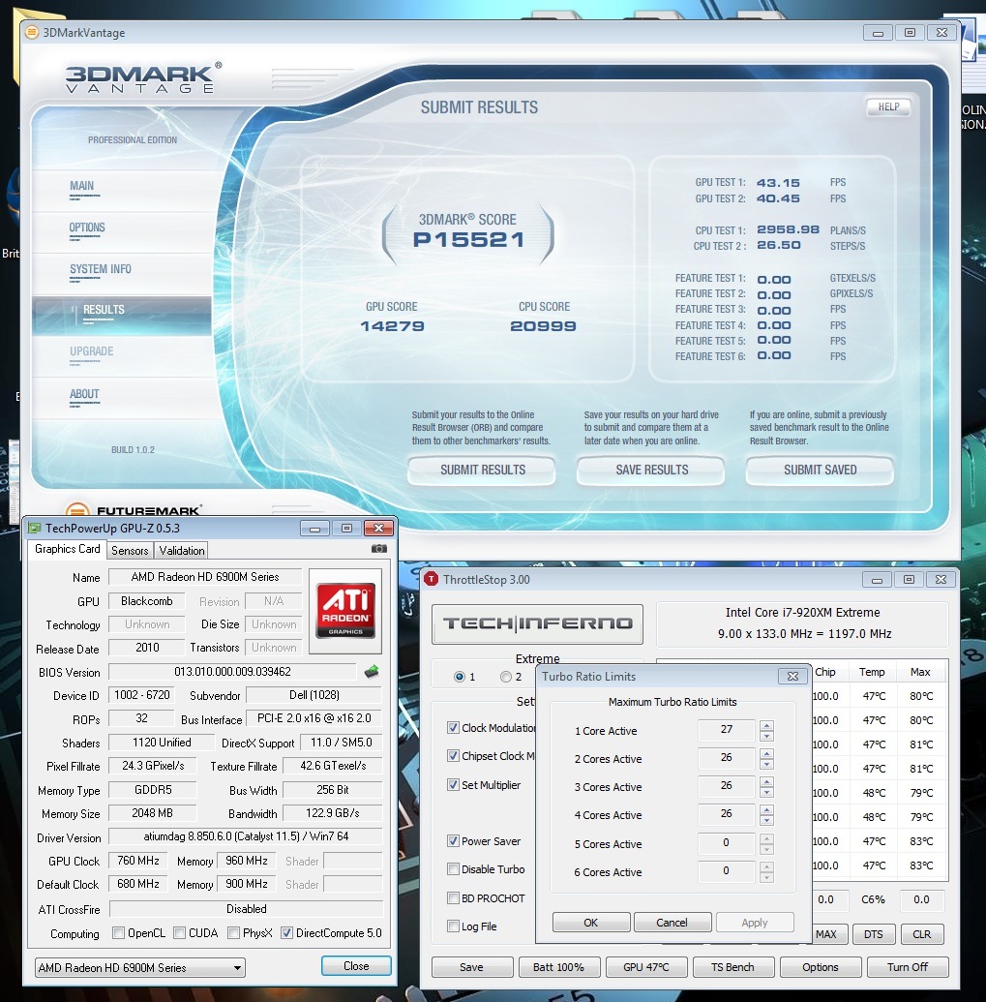Screen dimensions: 986x1002
Task: Adjust the 4 Cores Active ratio stepper
Action: (767, 815)
